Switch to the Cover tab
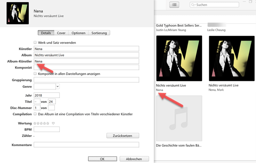Viewport: 256px width, 163px height. click(x=61, y=33)
